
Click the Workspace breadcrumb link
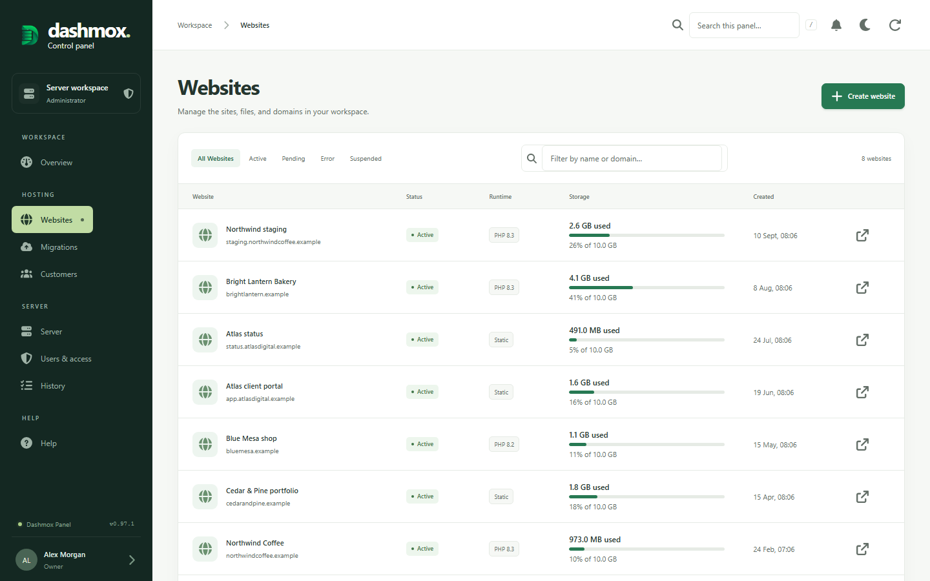coord(194,25)
